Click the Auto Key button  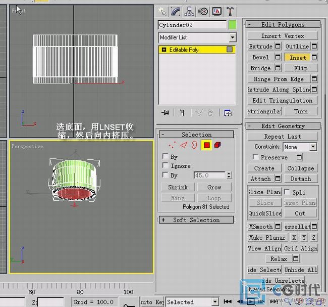click(152, 302)
